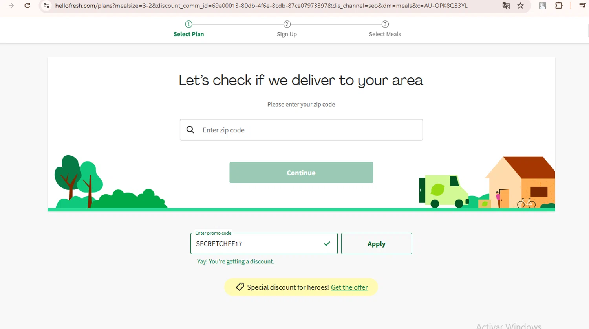
Task: Click the 'Special discount for heroes!' text
Action: 288,287
